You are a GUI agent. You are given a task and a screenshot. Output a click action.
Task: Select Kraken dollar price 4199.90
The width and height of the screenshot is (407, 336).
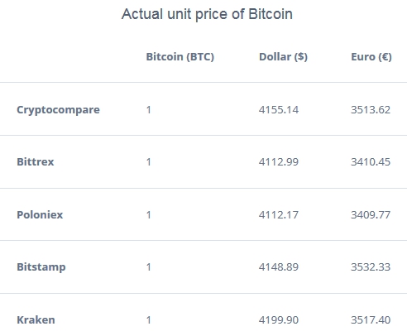(279, 320)
